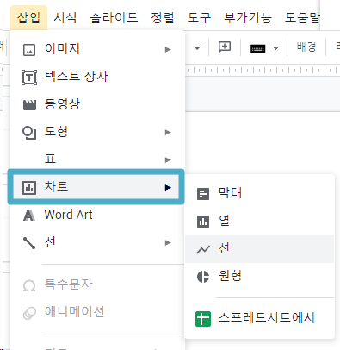Expand the 이미지 submenu arrow
Viewport: 340px width, 350px height.
point(168,50)
